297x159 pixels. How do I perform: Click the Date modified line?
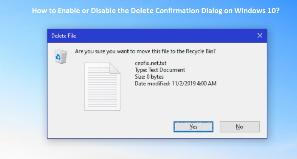[176, 83]
